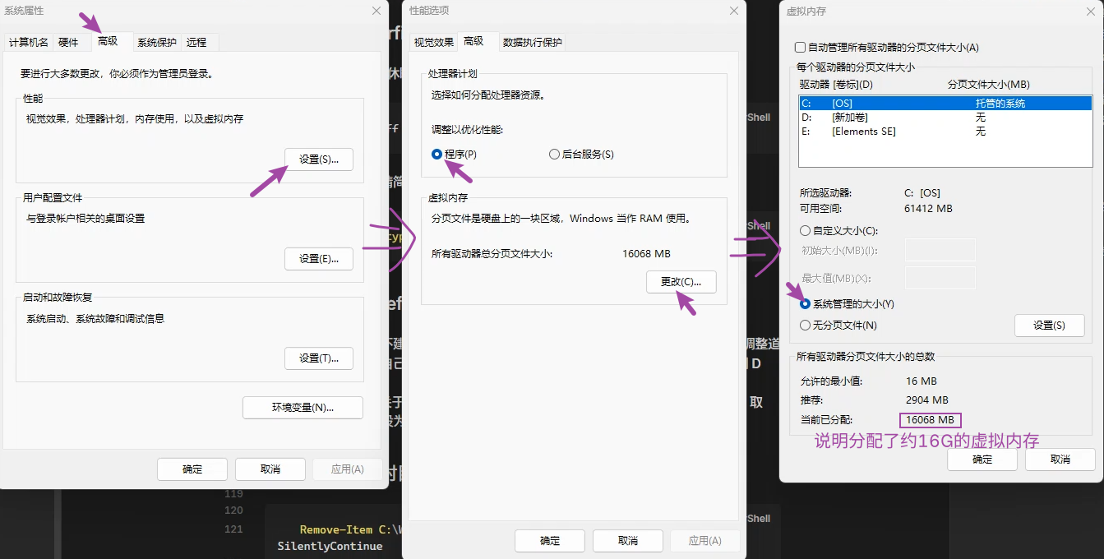Cancel the 系统属性 dialog

coord(270,469)
